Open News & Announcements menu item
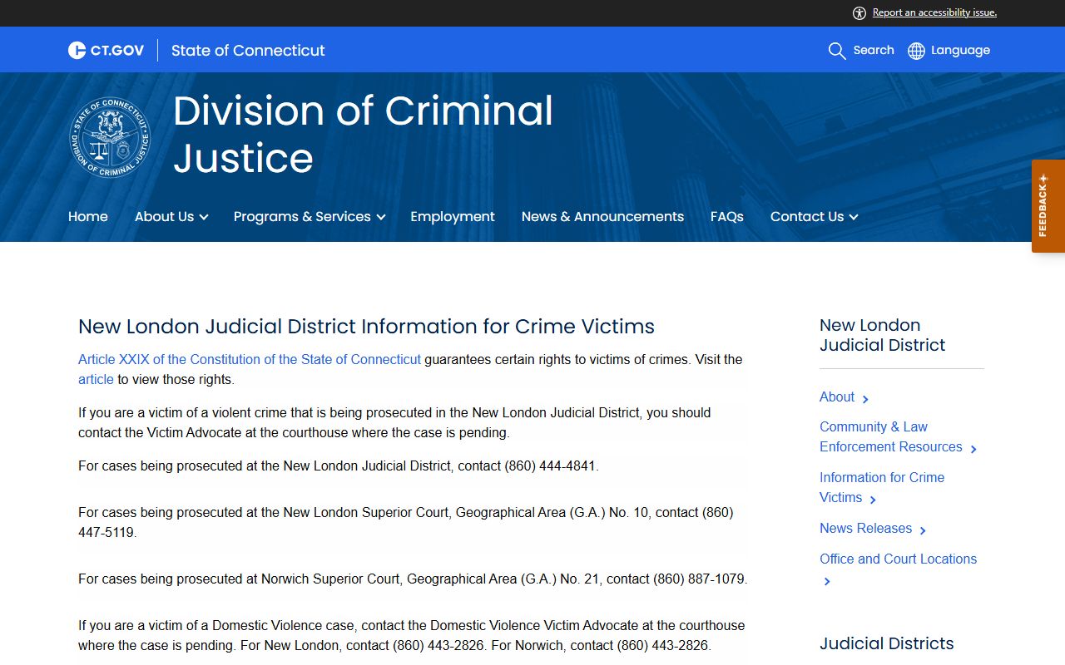This screenshot has width=1065, height=665. [602, 216]
